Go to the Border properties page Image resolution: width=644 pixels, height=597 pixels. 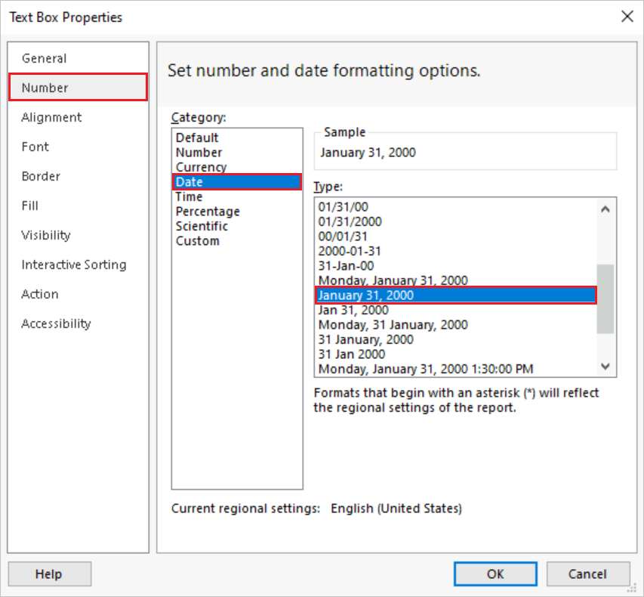pos(41,176)
